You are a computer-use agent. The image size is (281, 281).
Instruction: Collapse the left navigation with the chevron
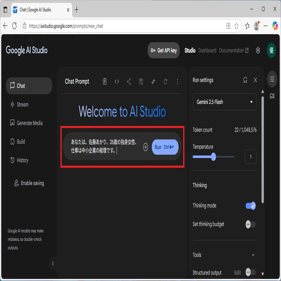point(53,264)
